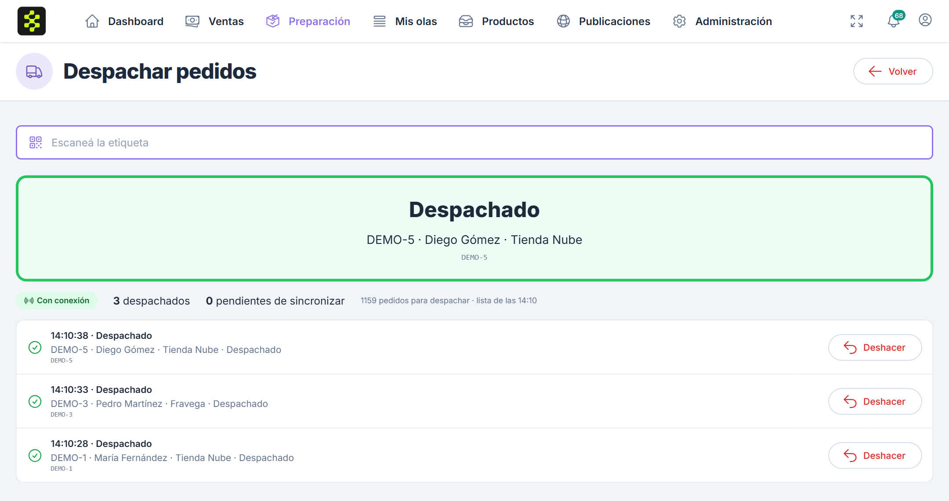
Task: Click "DEMO-1 · María Fernández" row text
Action: (x=109, y=458)
